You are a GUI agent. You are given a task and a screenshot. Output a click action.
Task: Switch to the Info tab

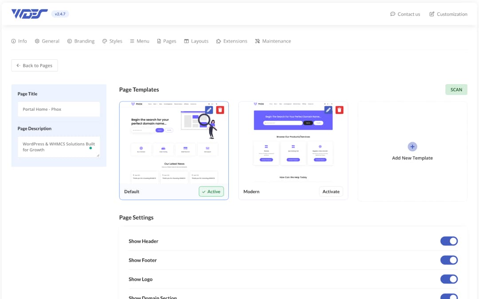[19, 41]
